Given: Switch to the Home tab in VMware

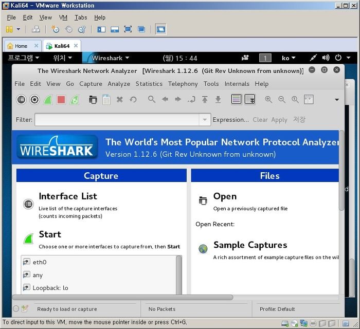Looking at the screenshot, I should [x=22, y=46].
